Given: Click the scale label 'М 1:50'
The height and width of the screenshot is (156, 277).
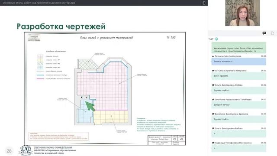Looking at the screenshot, I should tap(171, 37).
